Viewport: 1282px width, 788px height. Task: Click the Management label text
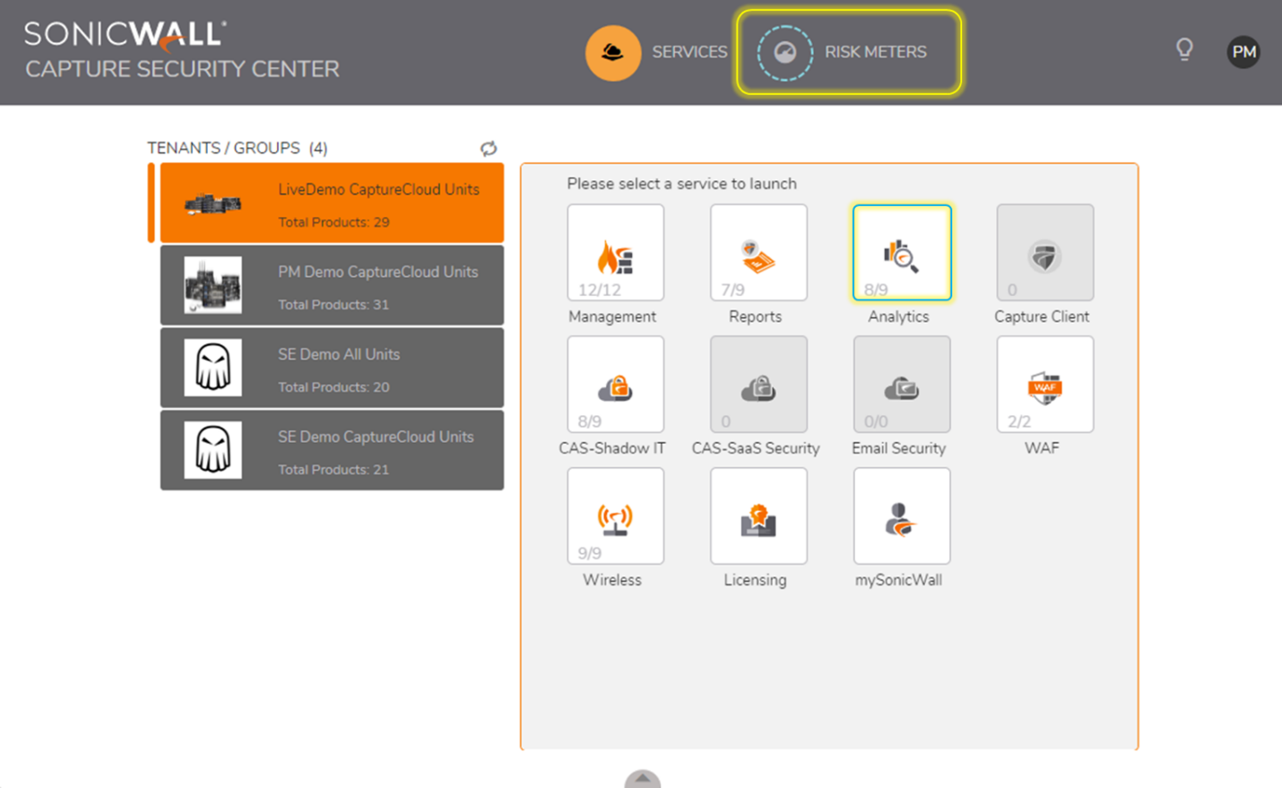pyautogui.click(x=612, y=316)
